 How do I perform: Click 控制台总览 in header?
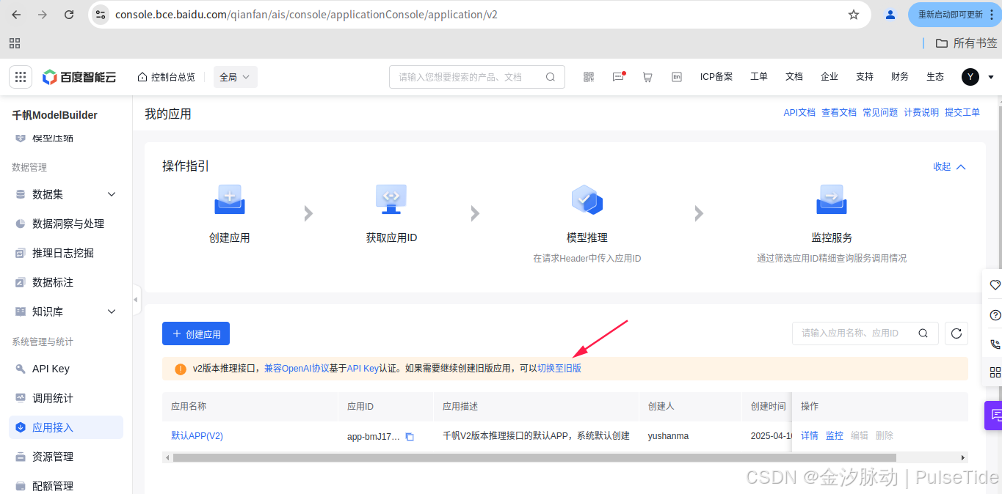pyautogui.click(x=167, y=77)
